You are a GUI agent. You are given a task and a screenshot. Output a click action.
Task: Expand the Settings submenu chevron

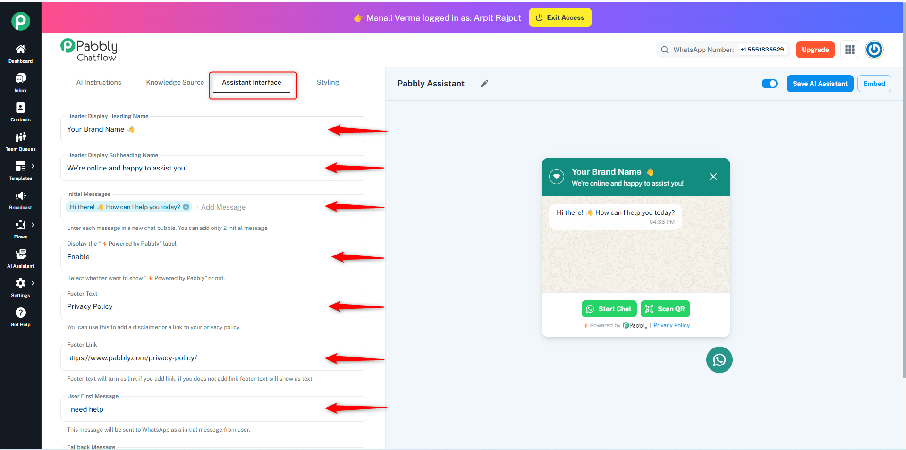[33, 283]
